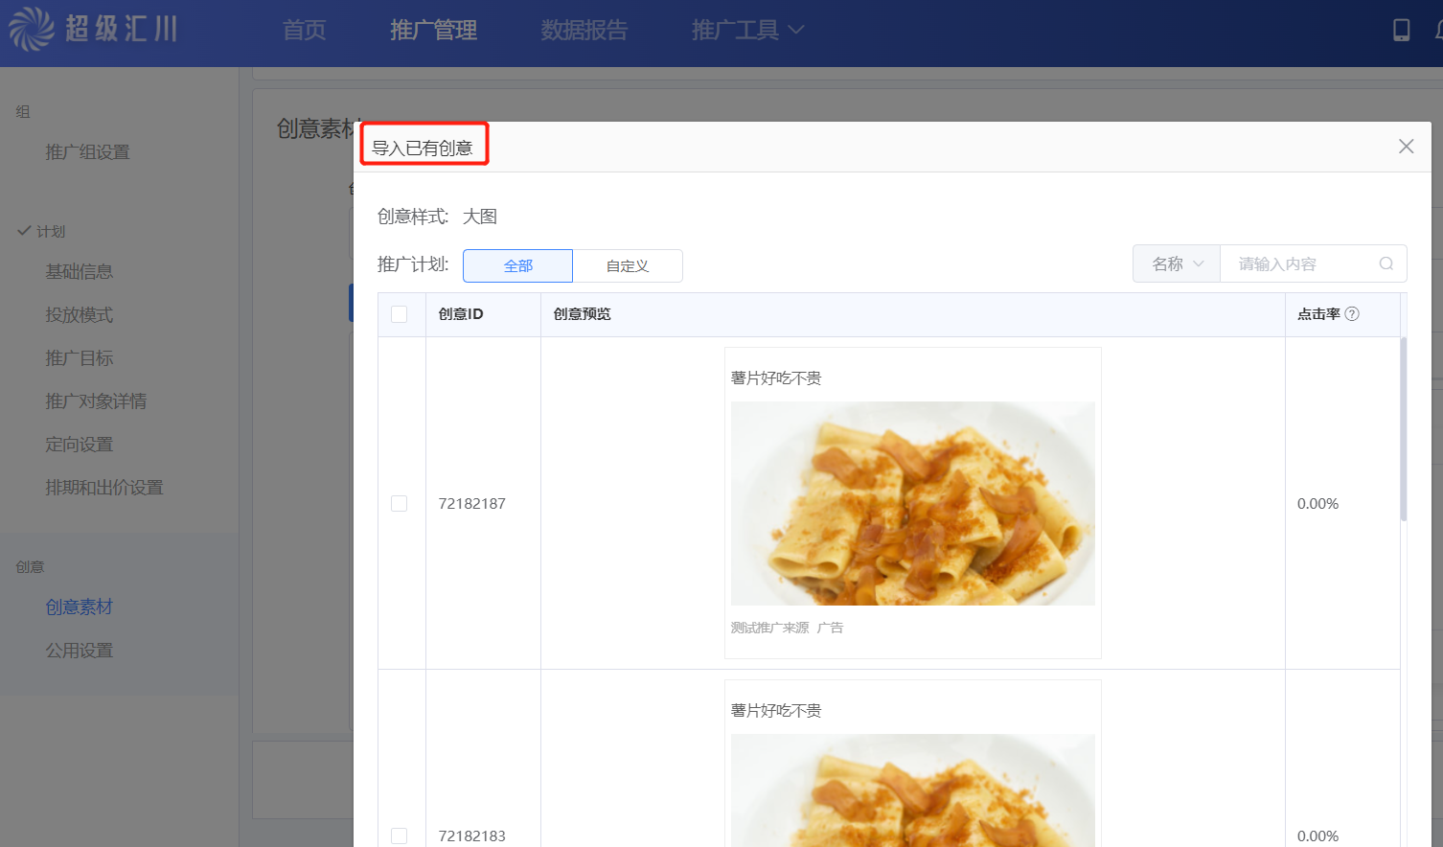Click the dialog table vertical scrollbar

pos(1404,428)
